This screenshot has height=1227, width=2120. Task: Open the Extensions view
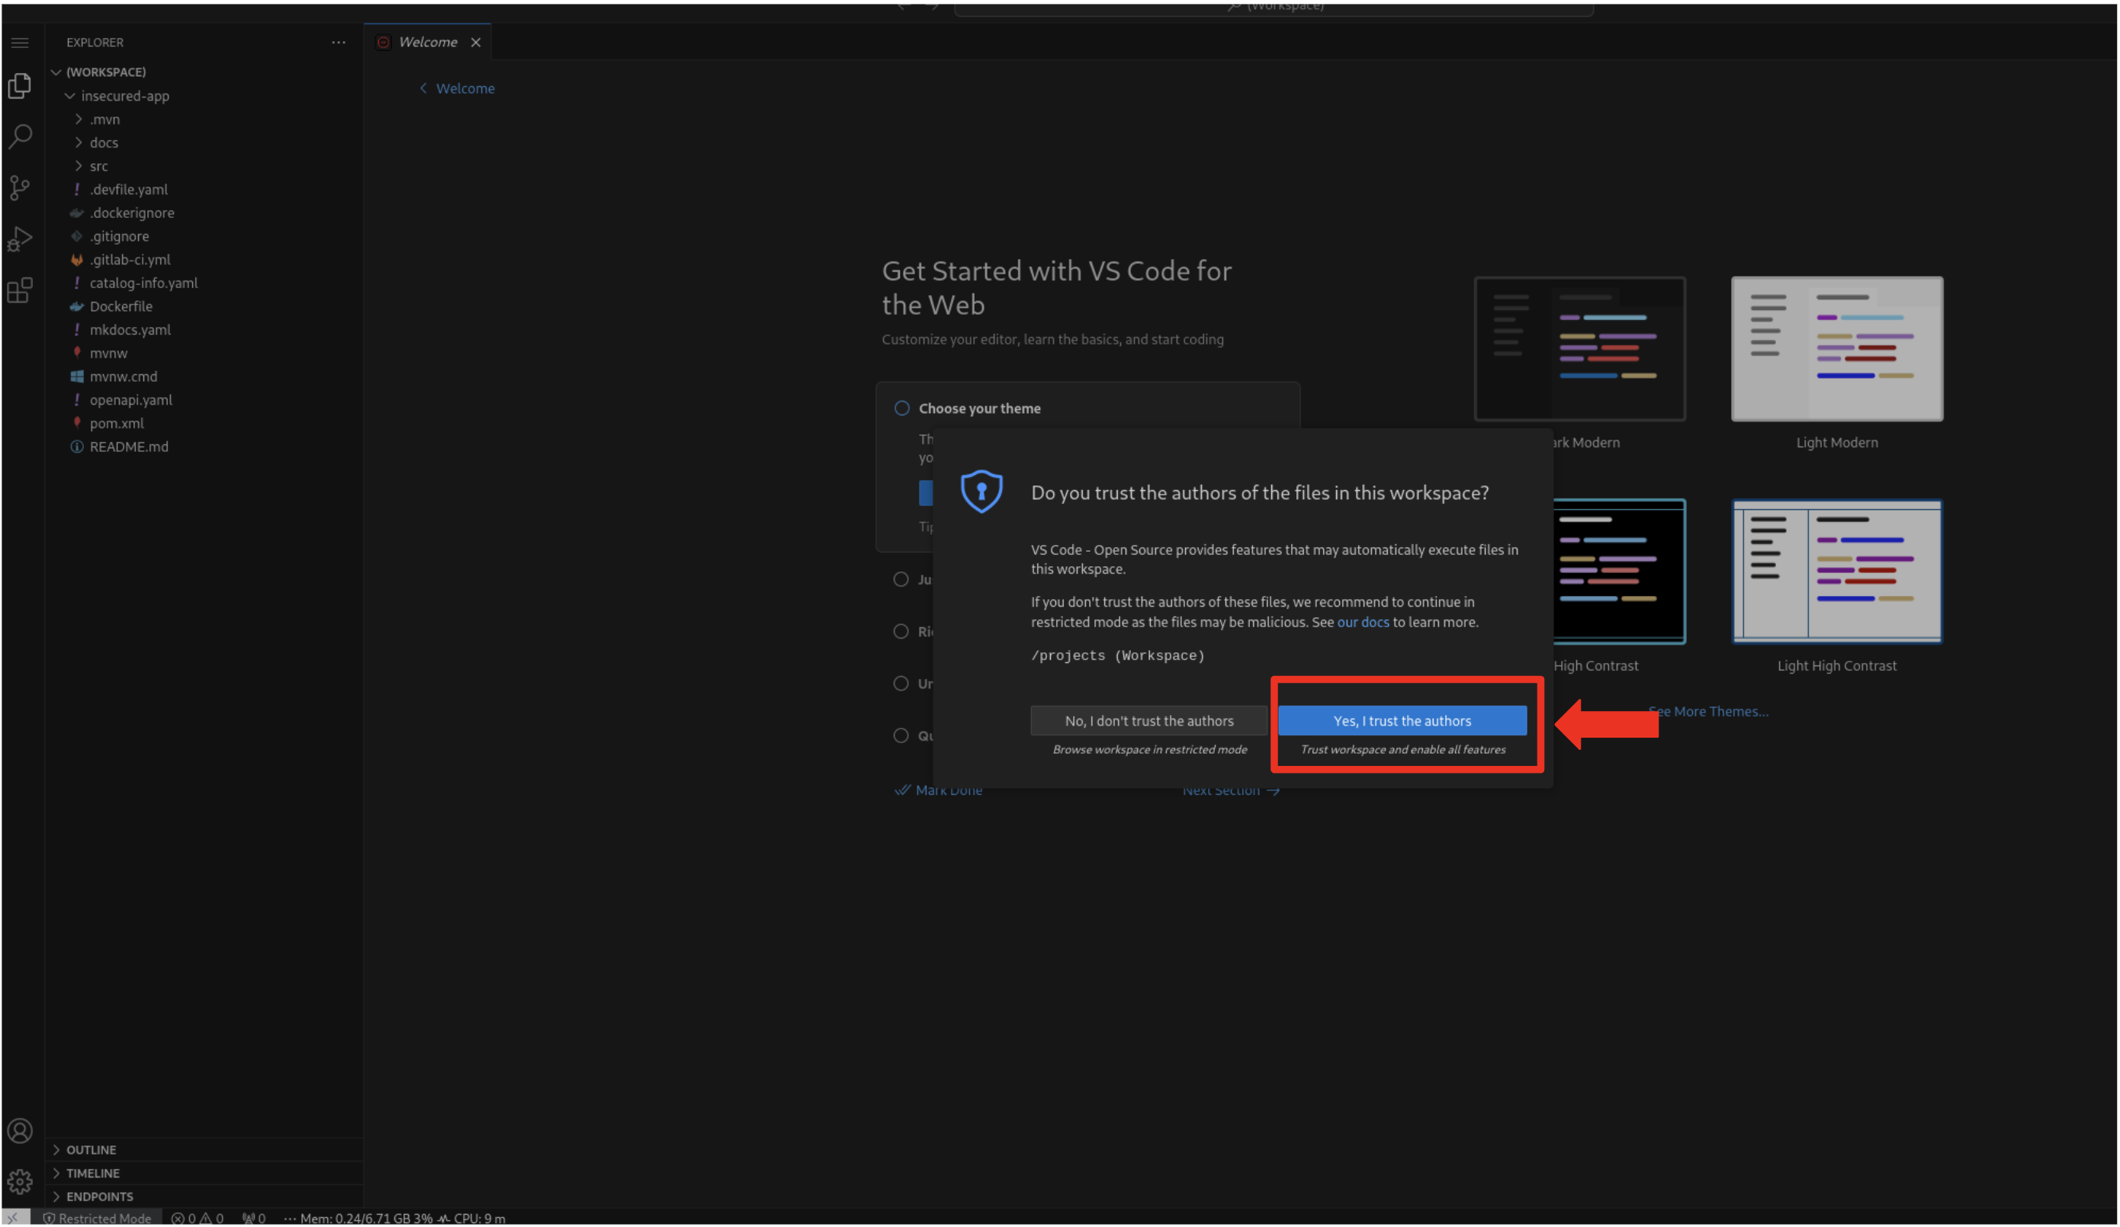[20, 290]
